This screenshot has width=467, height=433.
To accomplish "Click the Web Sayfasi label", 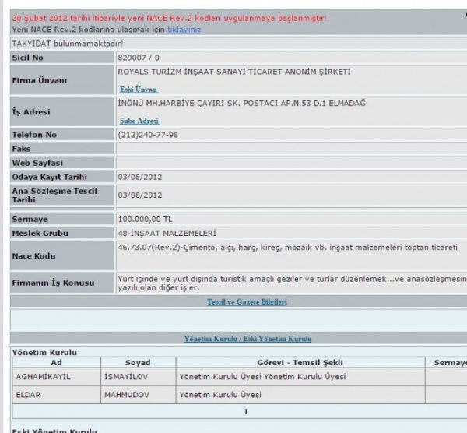I will point(37,163).
